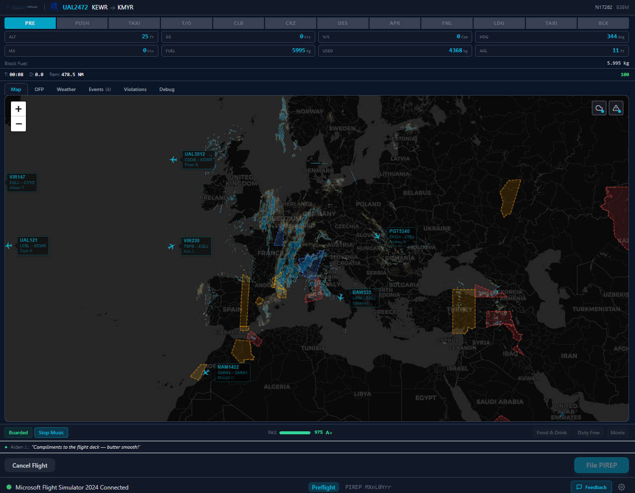The width and height of the screenshot is (635, 493).
Task: Click the UAL2472 flight number in header
Action: point(75,7)
